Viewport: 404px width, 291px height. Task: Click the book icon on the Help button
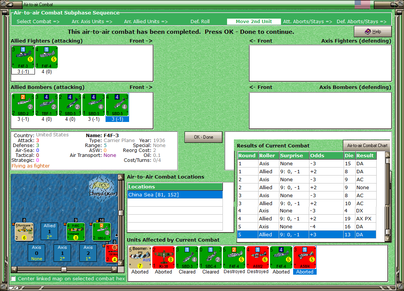(x=368, y=32)
